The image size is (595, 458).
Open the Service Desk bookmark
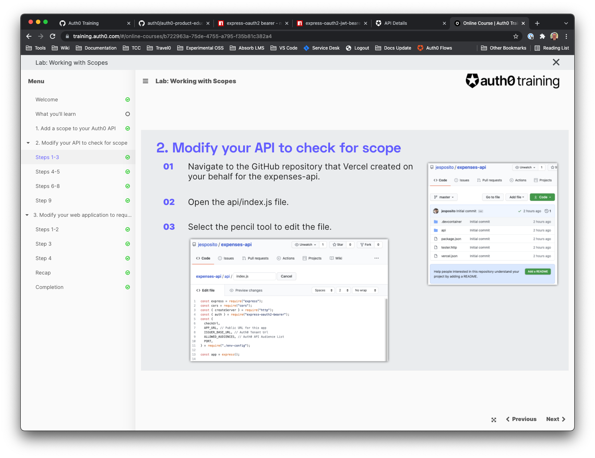tap(322, 48)
